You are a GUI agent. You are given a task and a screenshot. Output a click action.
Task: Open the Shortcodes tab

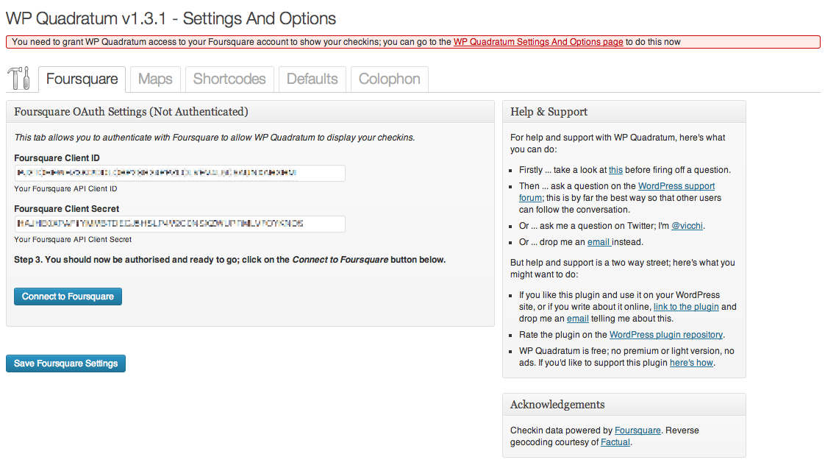pos(229,79)
